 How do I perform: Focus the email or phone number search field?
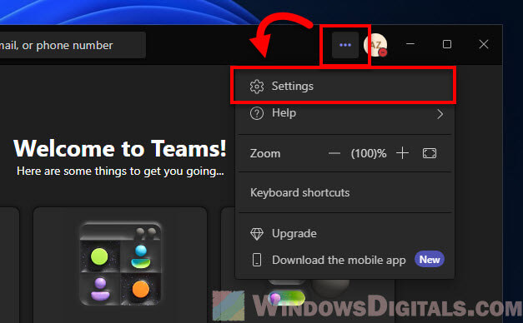tap(73, 45)
